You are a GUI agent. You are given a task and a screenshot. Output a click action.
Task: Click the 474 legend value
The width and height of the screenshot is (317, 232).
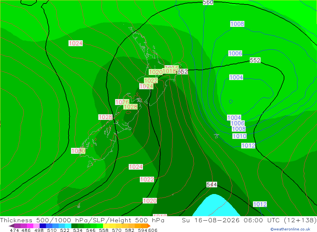click(x=15, y=230)
